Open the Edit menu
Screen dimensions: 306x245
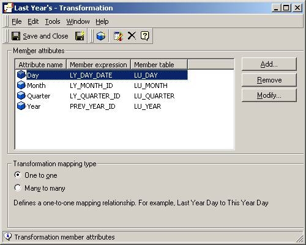coord(33,21)
